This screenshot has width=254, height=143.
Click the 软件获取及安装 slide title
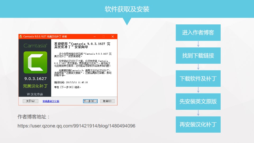tap(127, 9)
